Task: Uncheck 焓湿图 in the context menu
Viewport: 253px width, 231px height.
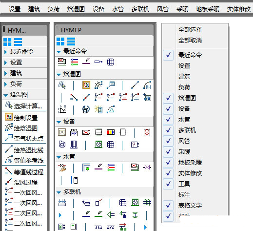Action: (168, 98)
